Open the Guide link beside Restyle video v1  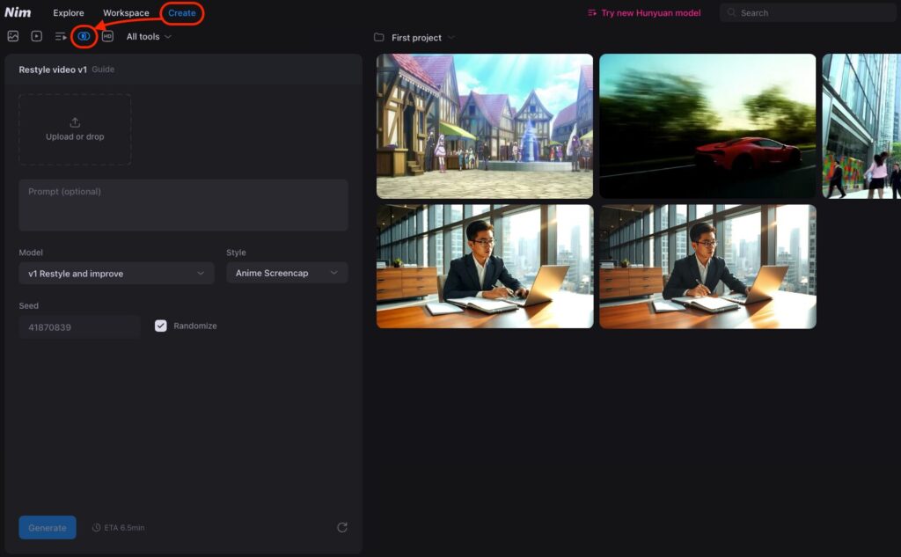(x=103, y=70)
